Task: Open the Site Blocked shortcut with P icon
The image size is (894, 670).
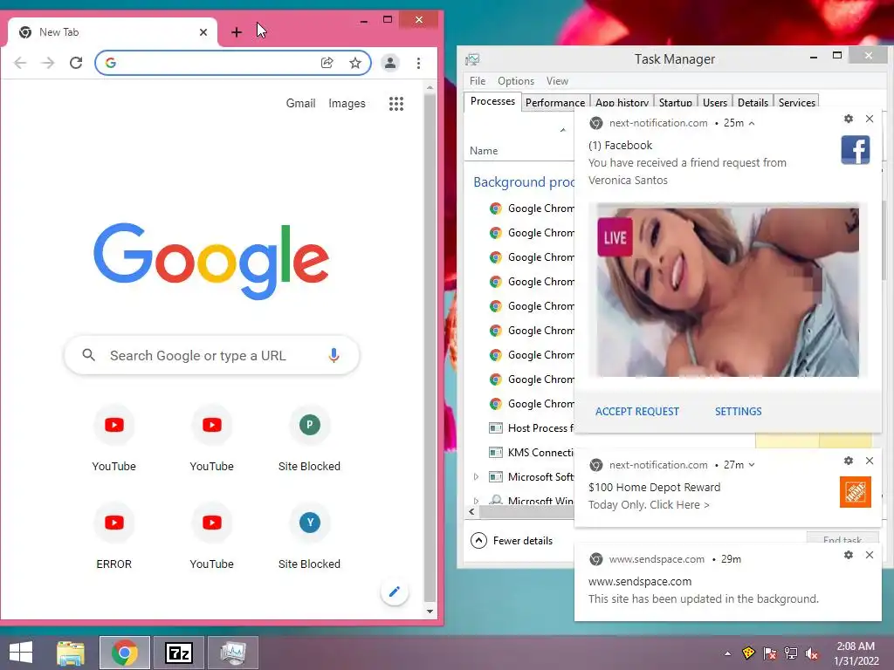Action: point(310,440)
